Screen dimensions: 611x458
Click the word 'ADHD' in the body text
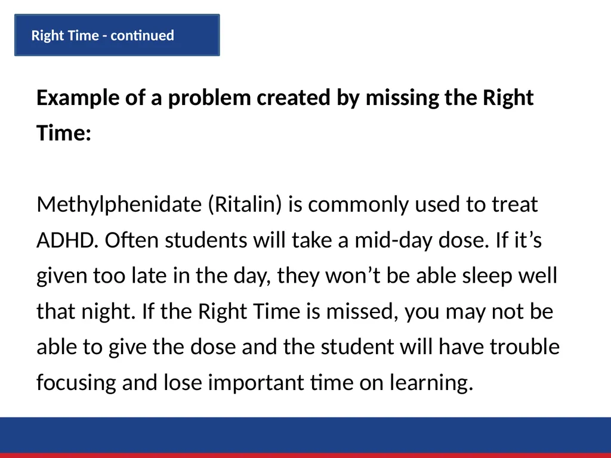click(x=64, y=240)
